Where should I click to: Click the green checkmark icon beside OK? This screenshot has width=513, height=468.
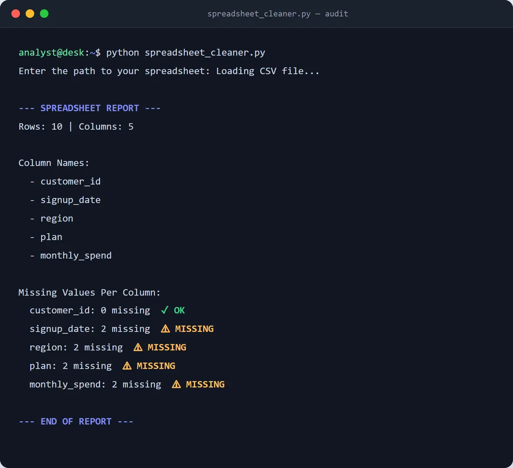(165, 310)
